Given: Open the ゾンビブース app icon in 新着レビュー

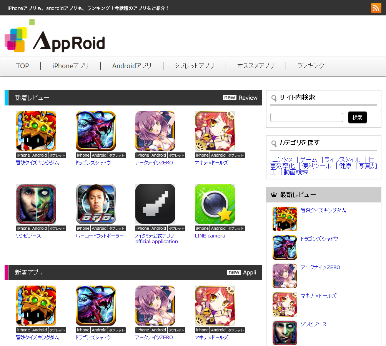Looking at the screenshot, I should click(x=36, y=204).
